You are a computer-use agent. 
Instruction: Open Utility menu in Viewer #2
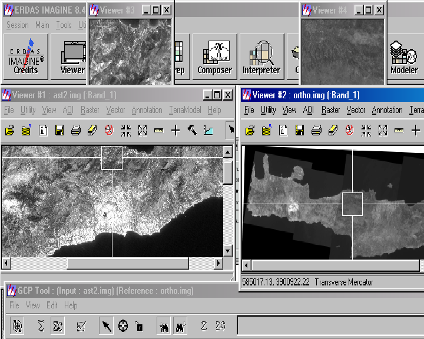tap(269, 110)
